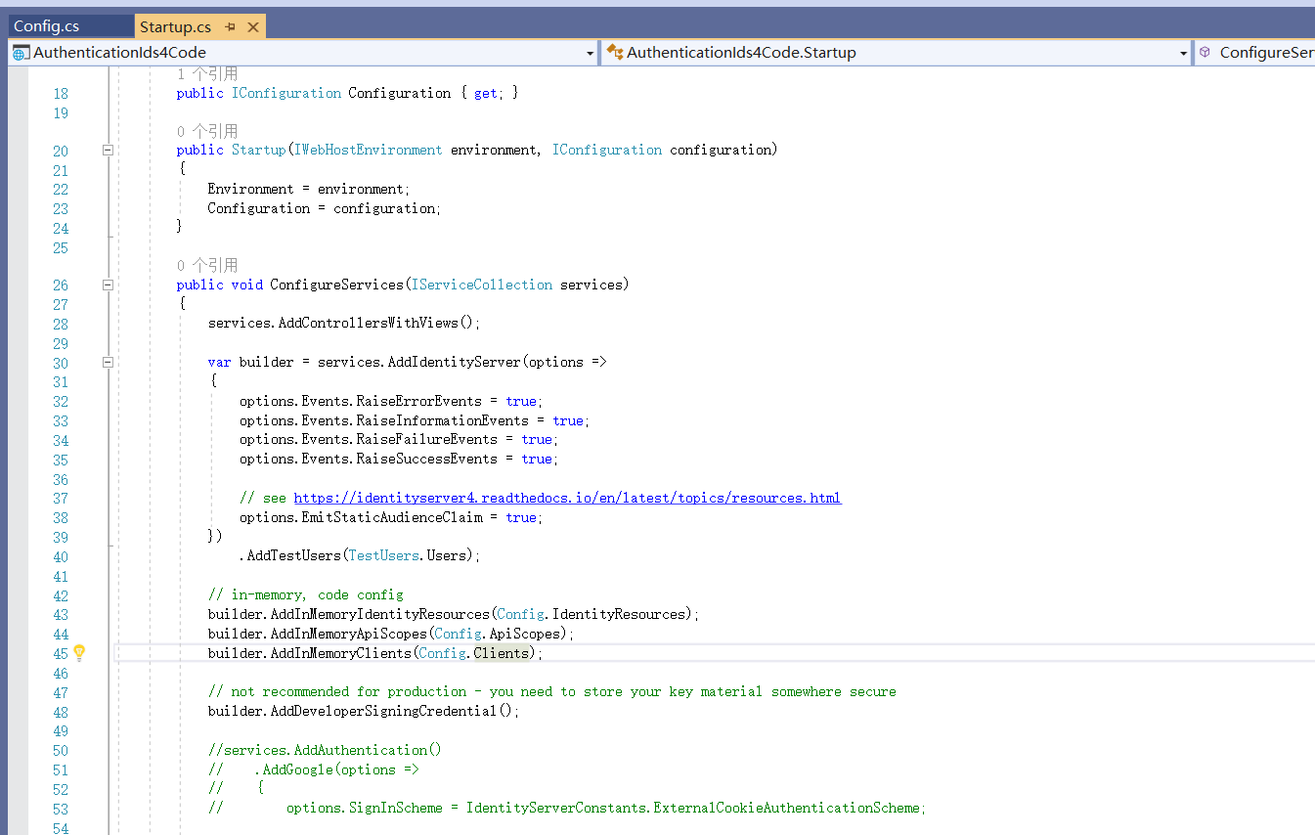Switch to the Config.cs tab

47,26
